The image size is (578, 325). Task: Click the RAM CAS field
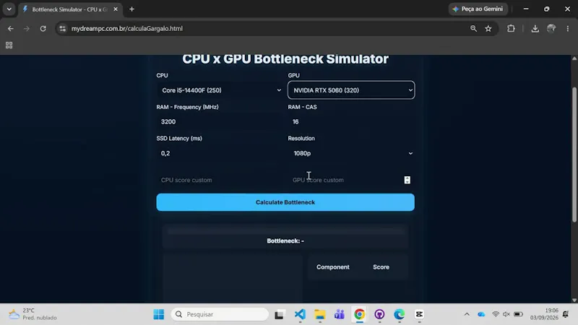(351, 121)
